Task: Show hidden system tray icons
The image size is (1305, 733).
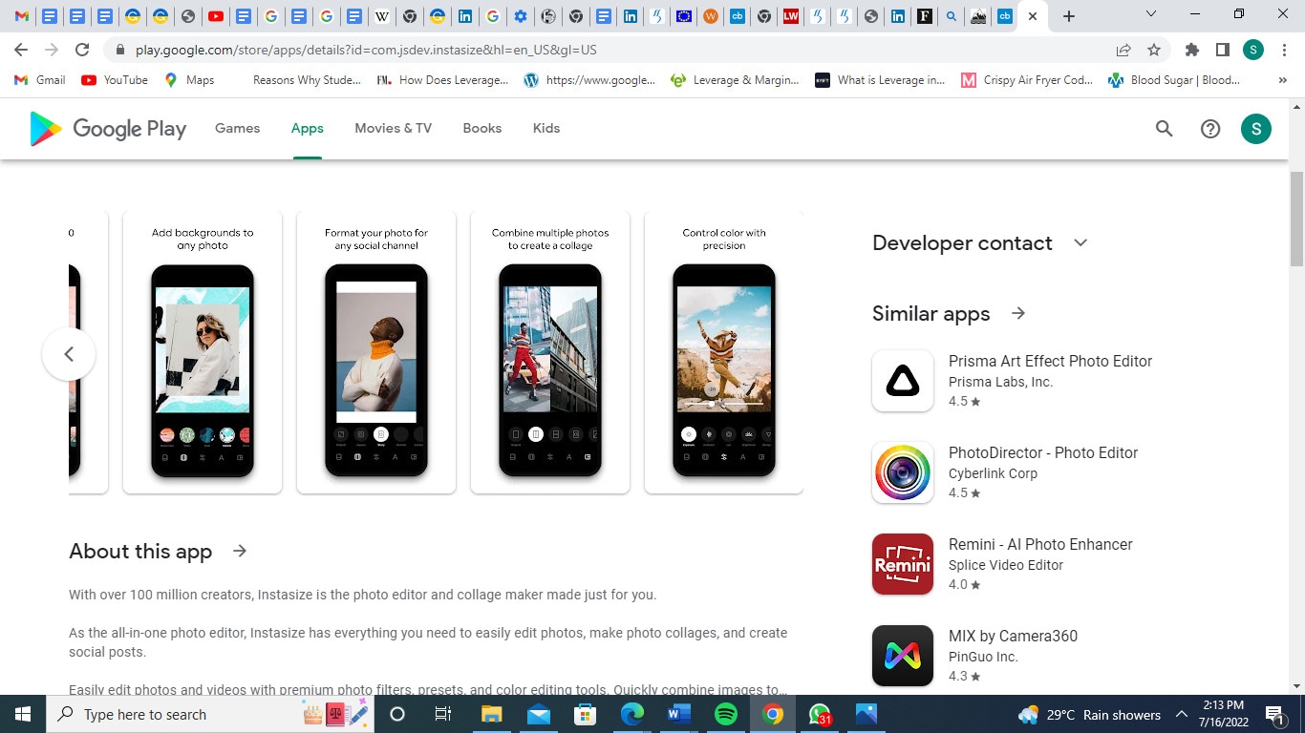Action: coord(1181,714)
